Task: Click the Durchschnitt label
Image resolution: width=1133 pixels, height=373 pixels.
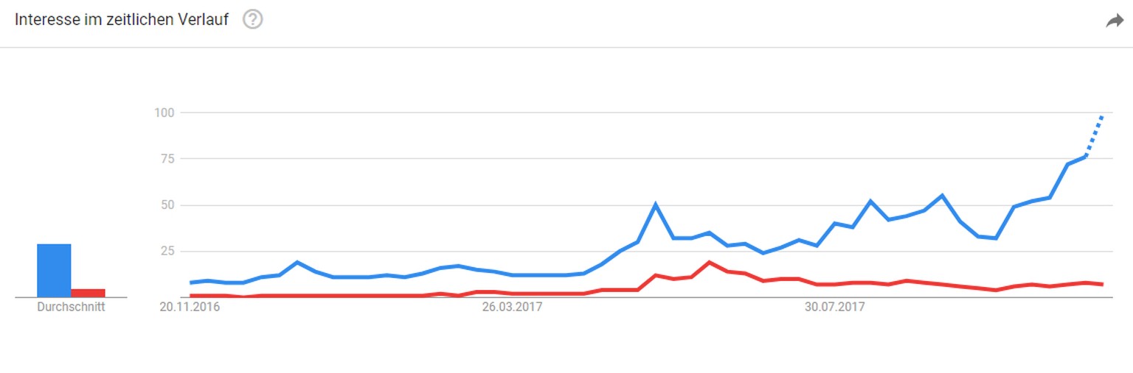Action: click(71, 308)
